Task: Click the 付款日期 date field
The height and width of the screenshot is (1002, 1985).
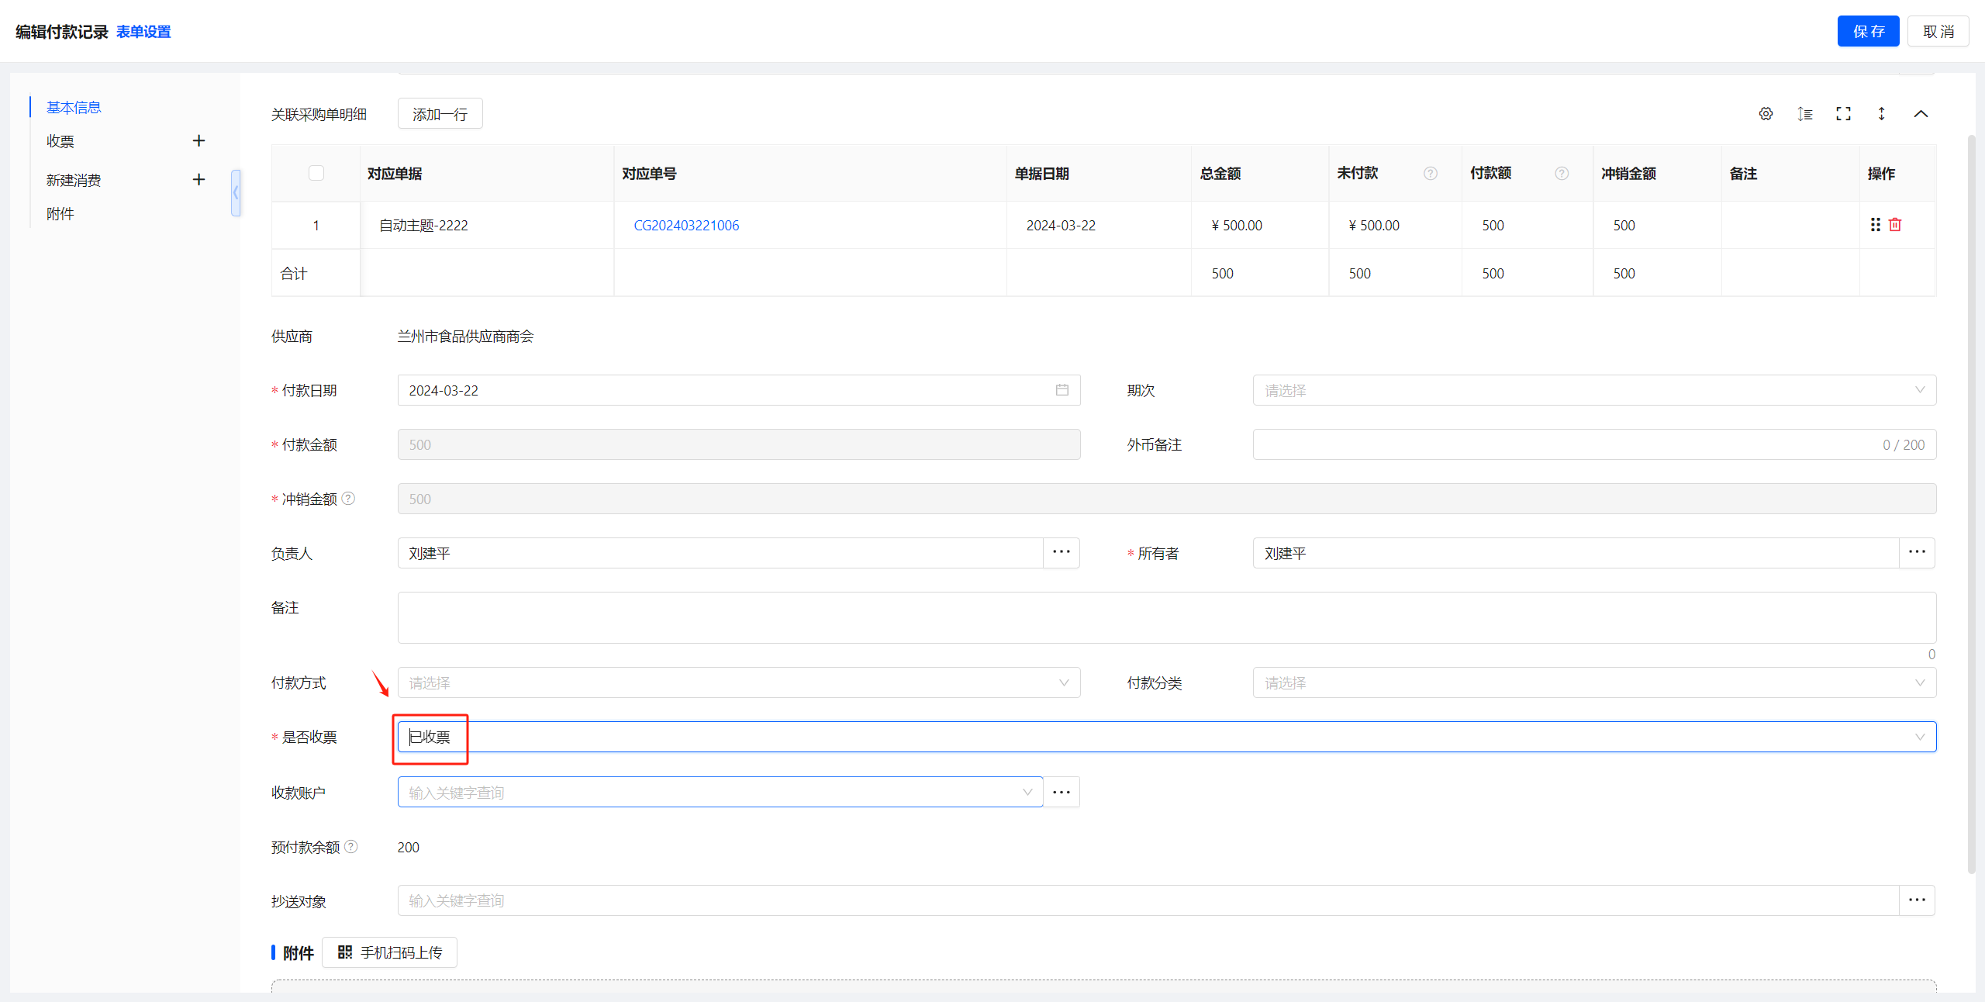Action: (x=739, y=390)
